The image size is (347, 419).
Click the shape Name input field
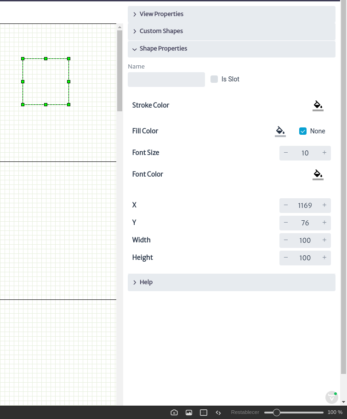pyautogui.click(x=166, y=80)
